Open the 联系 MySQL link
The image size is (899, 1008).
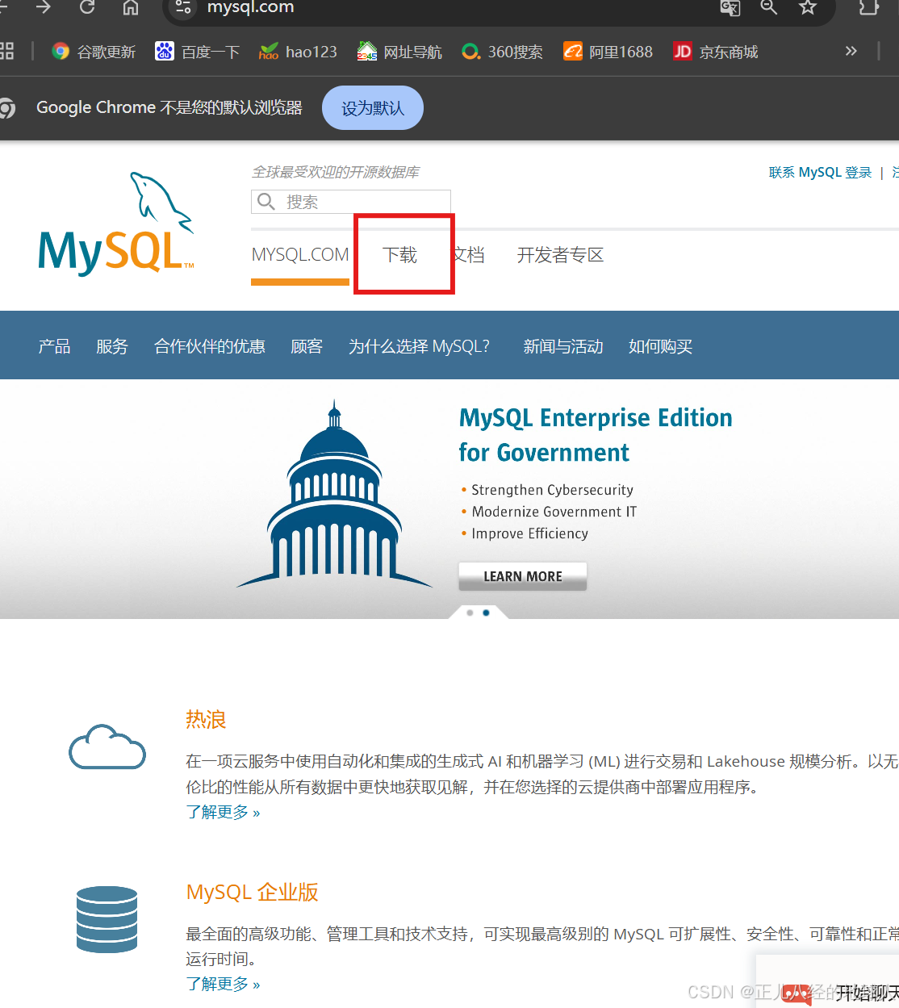pyautogui.click(x=805, y=173)
